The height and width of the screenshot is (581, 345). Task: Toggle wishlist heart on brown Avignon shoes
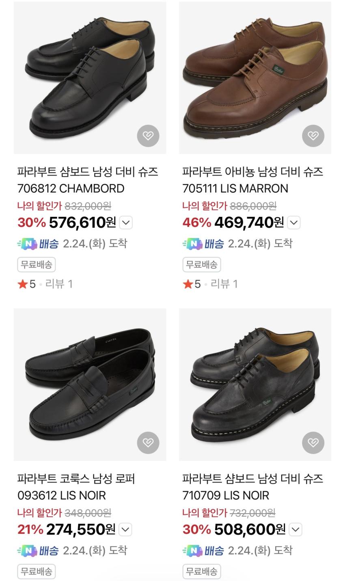[313, 136]
